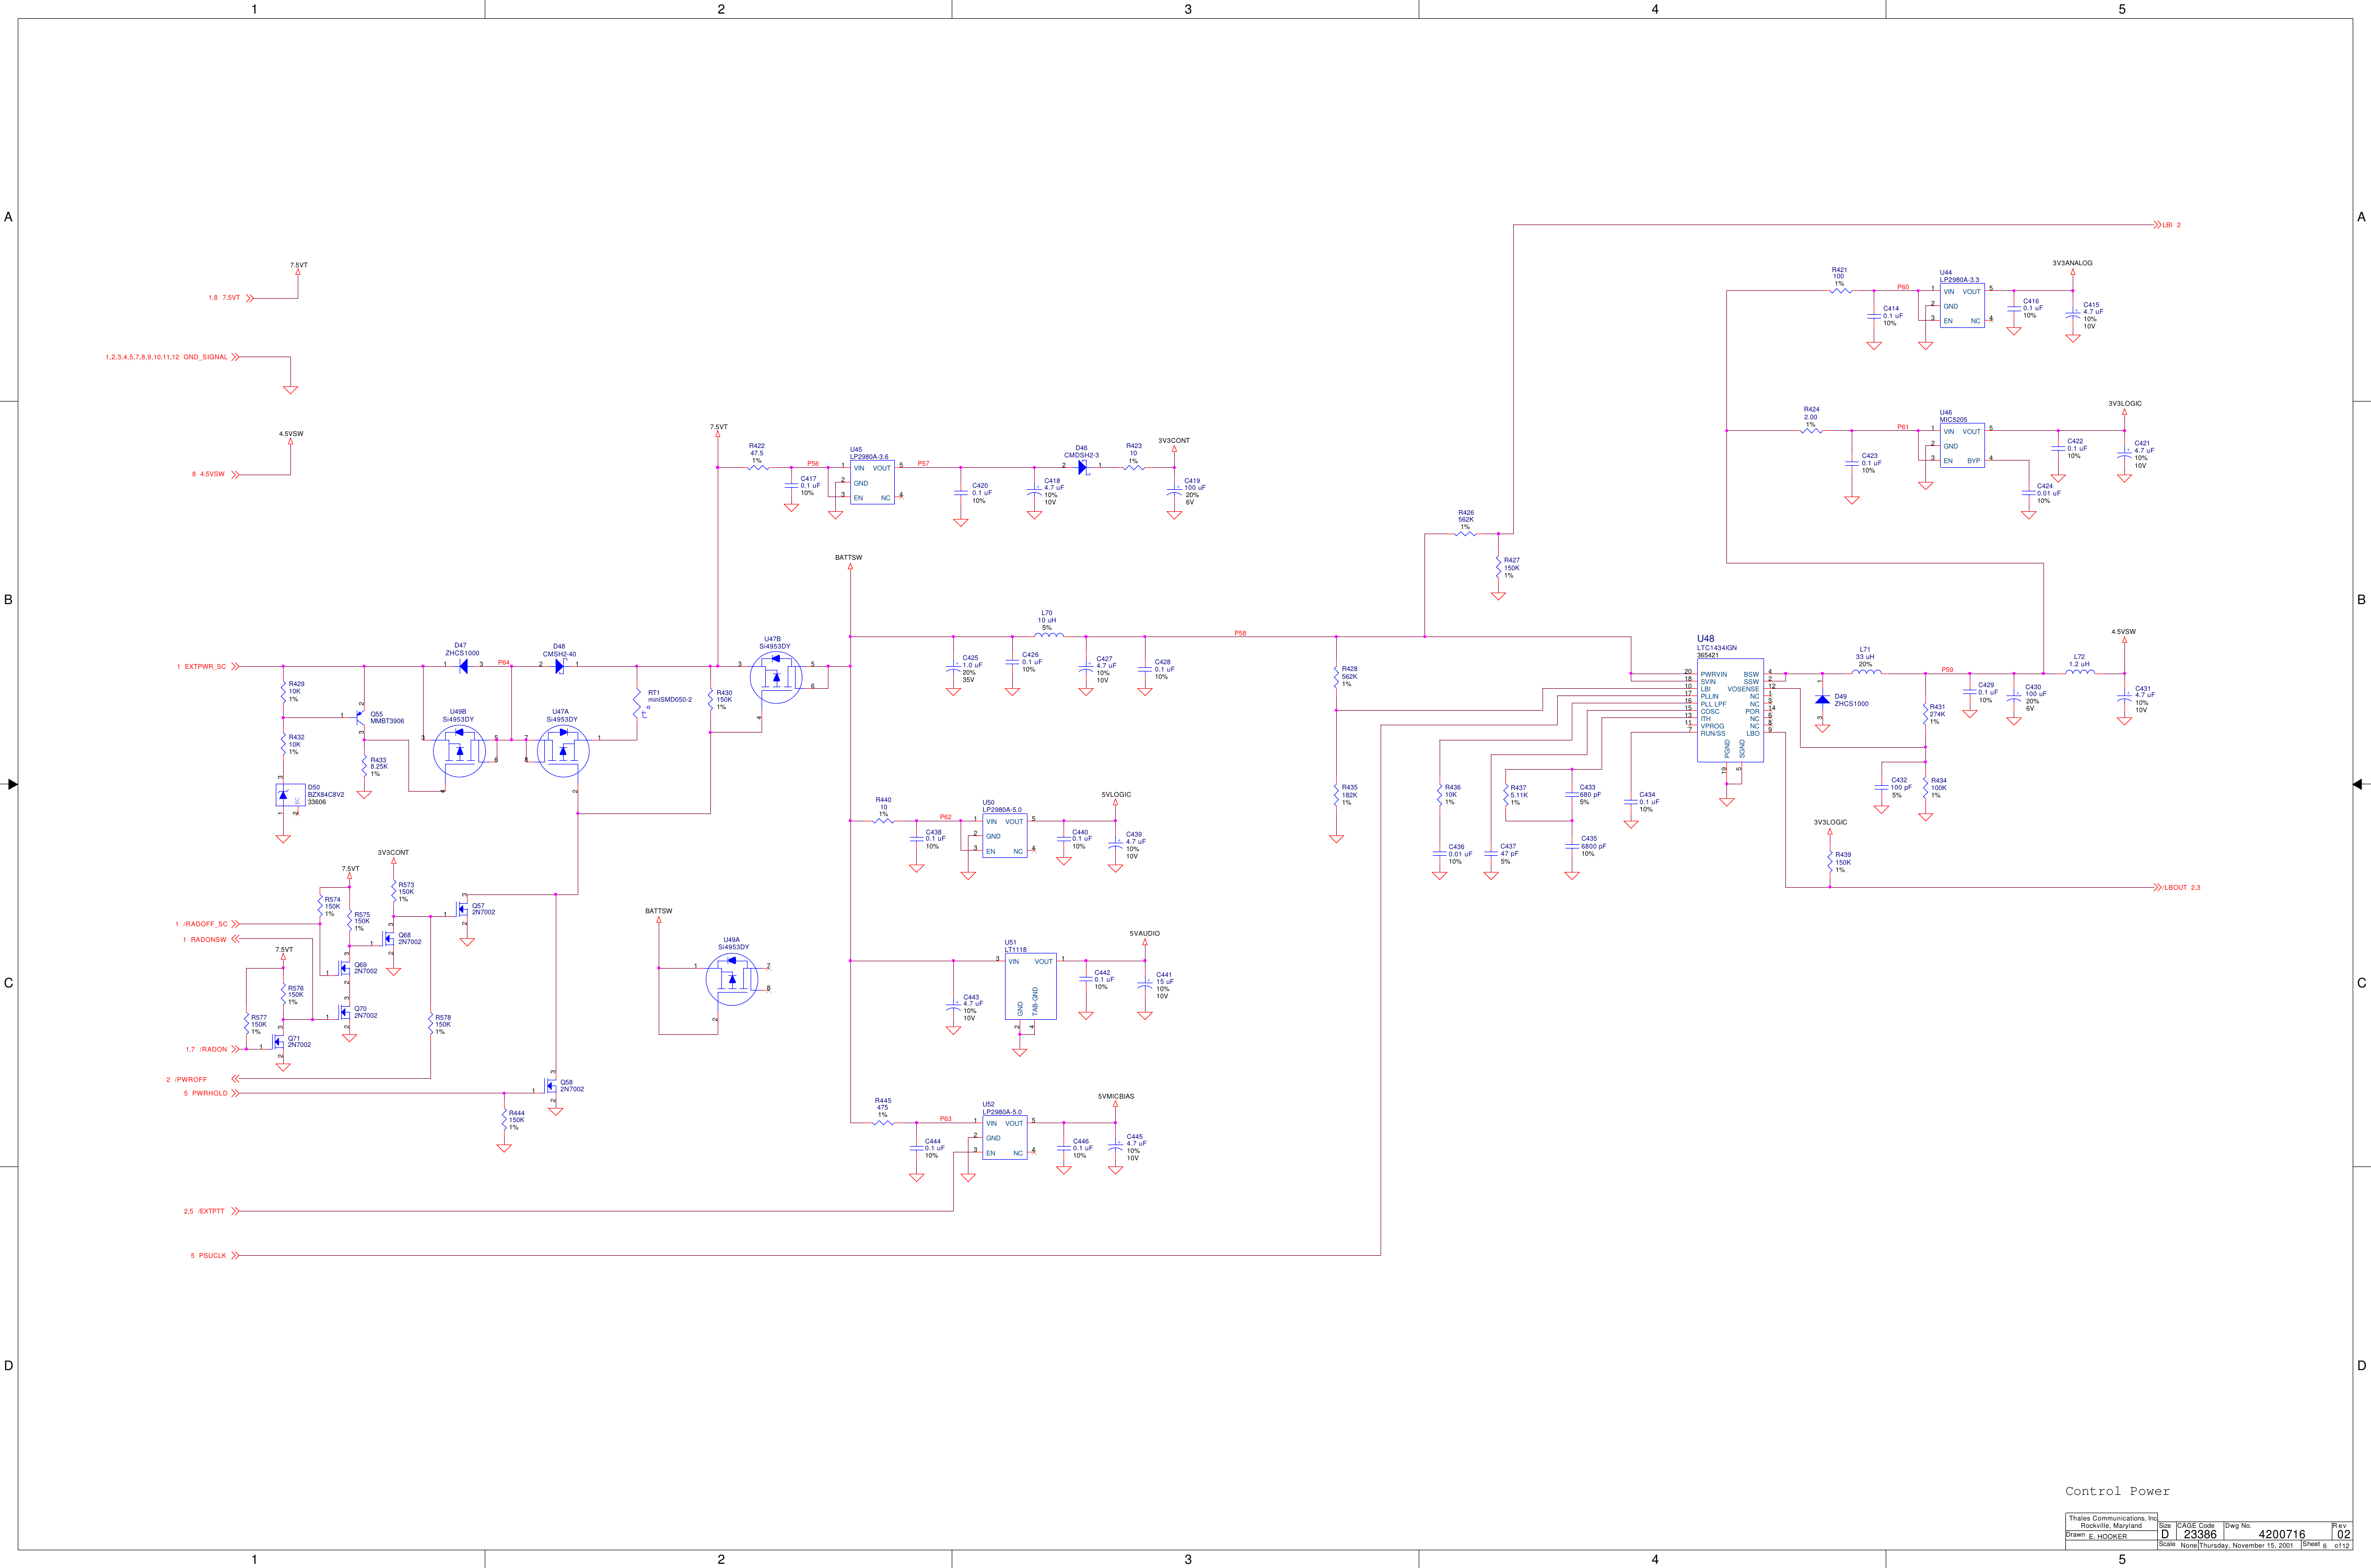Click the 3V3ANALOG power net label

2072,263
